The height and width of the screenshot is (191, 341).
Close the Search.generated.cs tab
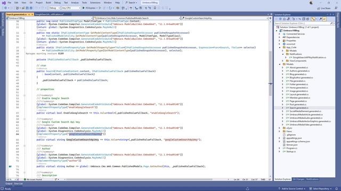pos(32,14)
